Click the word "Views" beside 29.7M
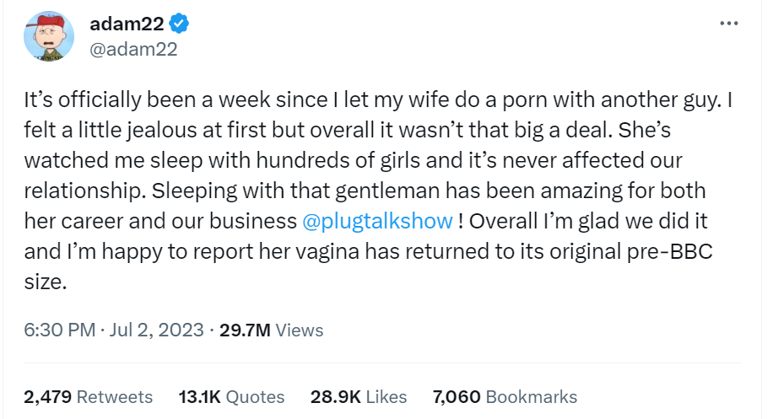The height and width of the screenshot is (419, 773). (300, 330)
